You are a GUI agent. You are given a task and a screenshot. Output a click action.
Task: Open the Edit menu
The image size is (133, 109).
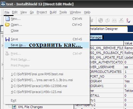coord(15,12)
